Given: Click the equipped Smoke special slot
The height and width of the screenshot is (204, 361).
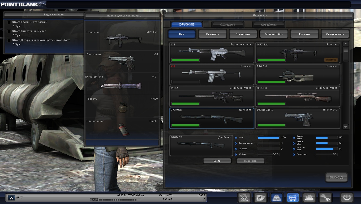Looking at the screenshot, I should (122, 128).
